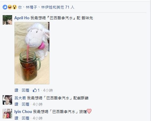Open the sheep plush photo attachment
This screenshot has width=151, height=121.
point(32,53)
